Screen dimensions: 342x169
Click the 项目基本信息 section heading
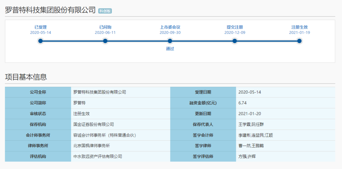pos(26,77)
